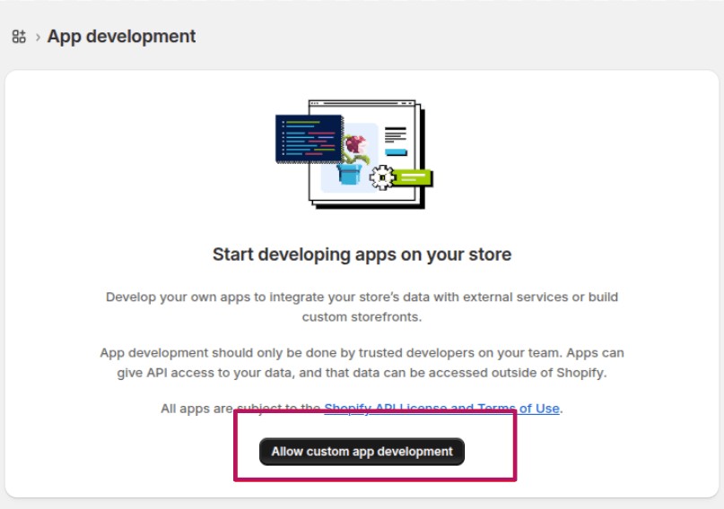724x509 pixels.
Task: Click the App development page title
Action: pyautogui.click(x=121, y=37)
